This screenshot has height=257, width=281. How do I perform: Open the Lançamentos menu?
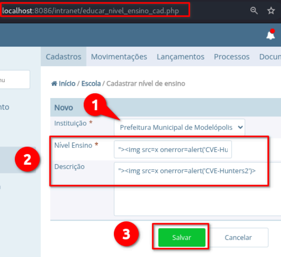point(181,57)
